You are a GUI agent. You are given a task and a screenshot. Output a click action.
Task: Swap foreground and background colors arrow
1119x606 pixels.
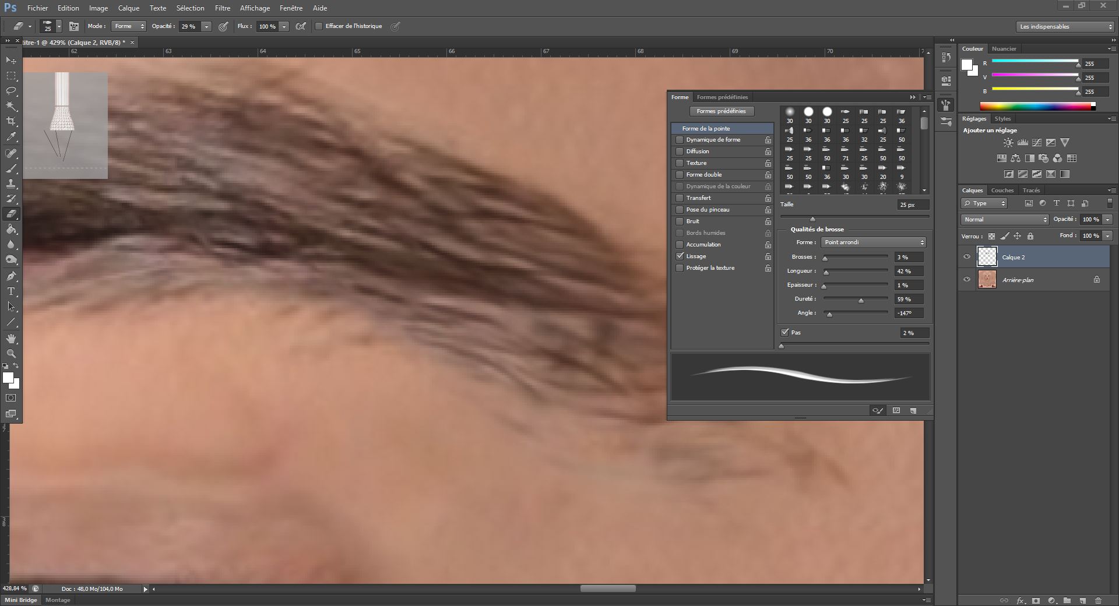pos(16,366)
